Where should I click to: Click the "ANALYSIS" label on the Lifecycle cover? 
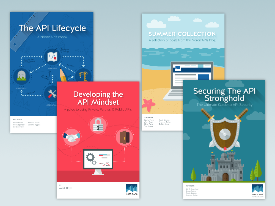pos(53,68)
